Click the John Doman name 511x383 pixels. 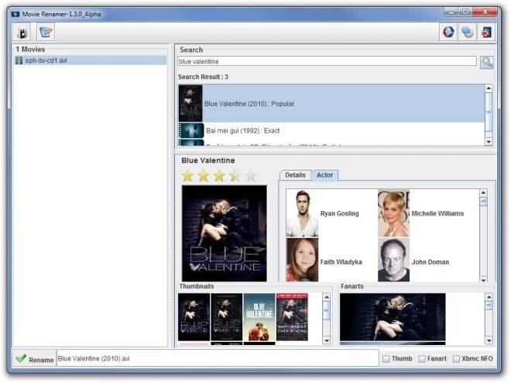coord(430,262)
